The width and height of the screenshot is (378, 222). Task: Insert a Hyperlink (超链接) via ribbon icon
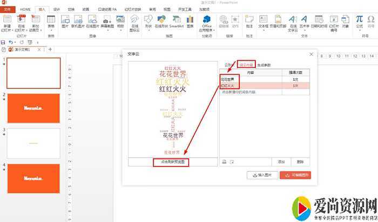(x=223, y=23)
